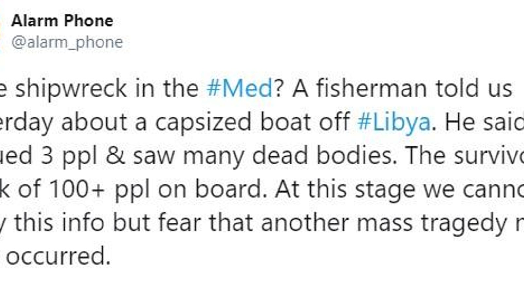524x294 pixels.
Task: Click the phrase "dead bodies" in the tweet
Action: pos(322,155)
